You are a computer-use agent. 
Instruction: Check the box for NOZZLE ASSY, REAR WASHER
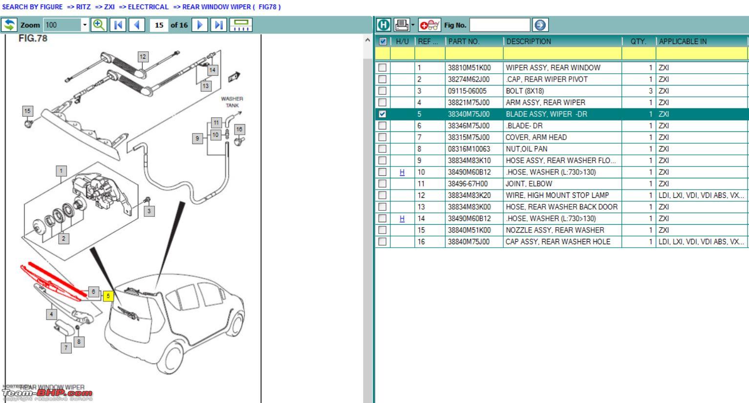(383, 230)
